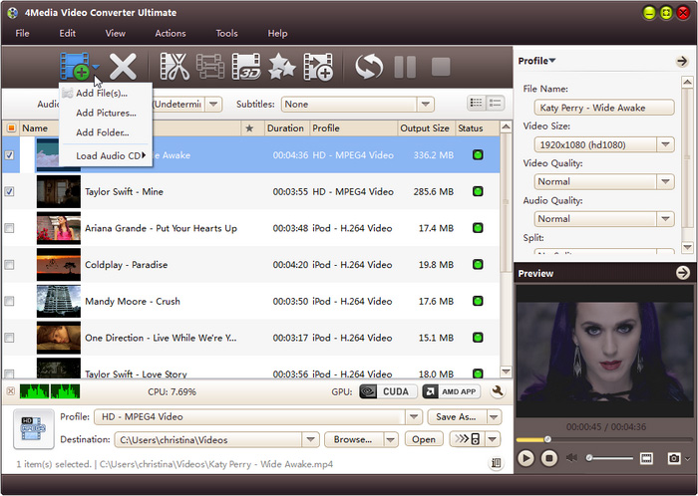Switch to detailed view mode icon
This screenshot has height=496, width=698.
(x=495, y=104)
